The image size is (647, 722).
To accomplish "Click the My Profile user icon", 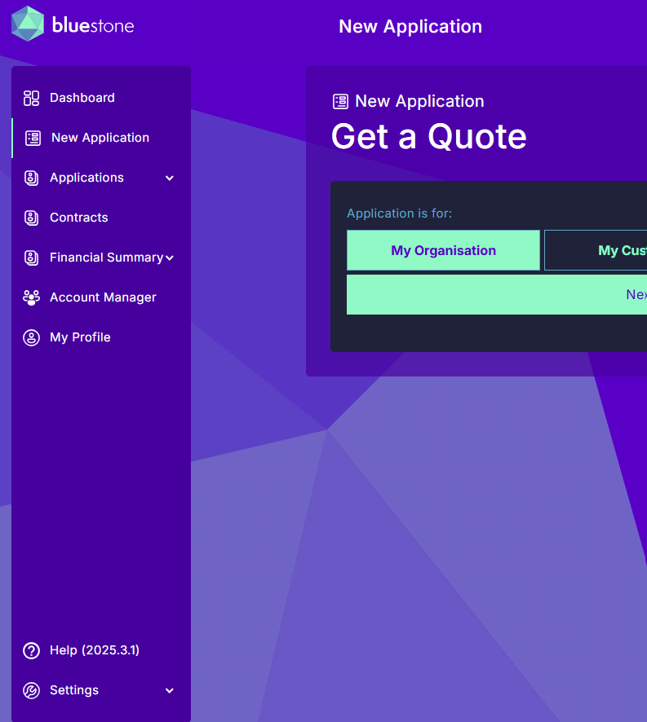I will click(31, 337).
